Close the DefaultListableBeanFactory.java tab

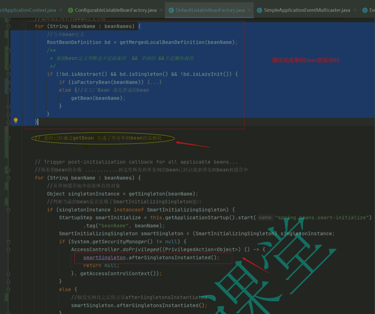coord(250,10)
